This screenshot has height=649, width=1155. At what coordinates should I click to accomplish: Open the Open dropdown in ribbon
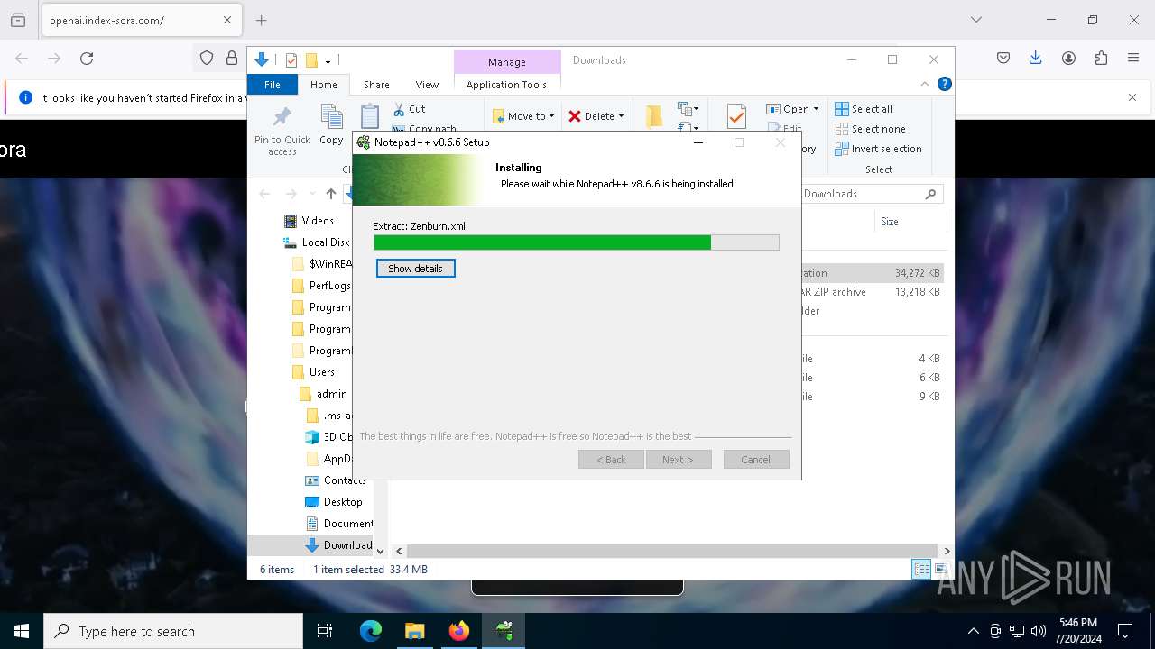(792, 109)
